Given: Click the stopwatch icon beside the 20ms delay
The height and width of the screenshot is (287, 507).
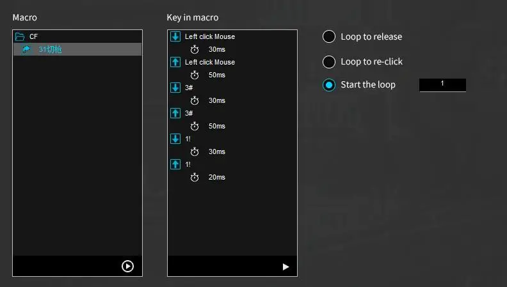Looking at the screenshot, I should click(195, 177).
